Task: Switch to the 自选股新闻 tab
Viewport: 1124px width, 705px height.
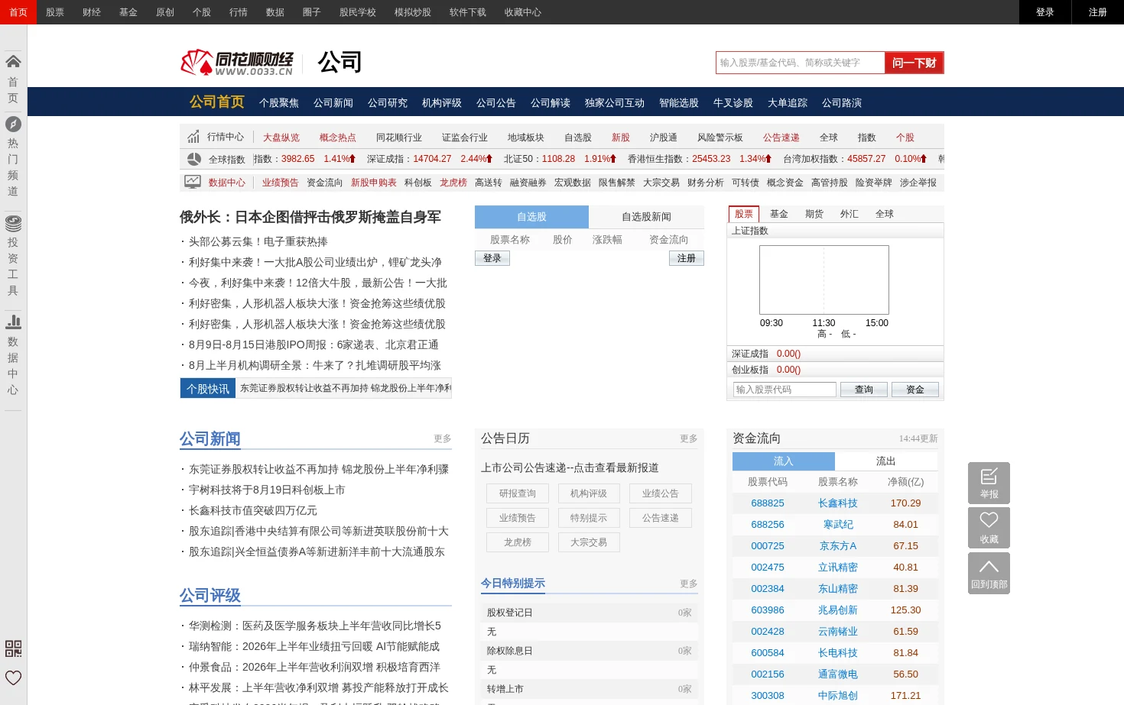Action: 646,217
